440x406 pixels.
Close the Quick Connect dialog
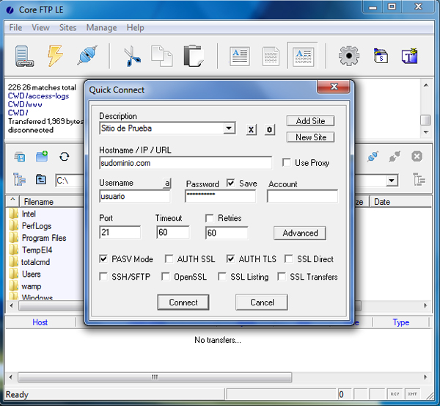(334, 87)
